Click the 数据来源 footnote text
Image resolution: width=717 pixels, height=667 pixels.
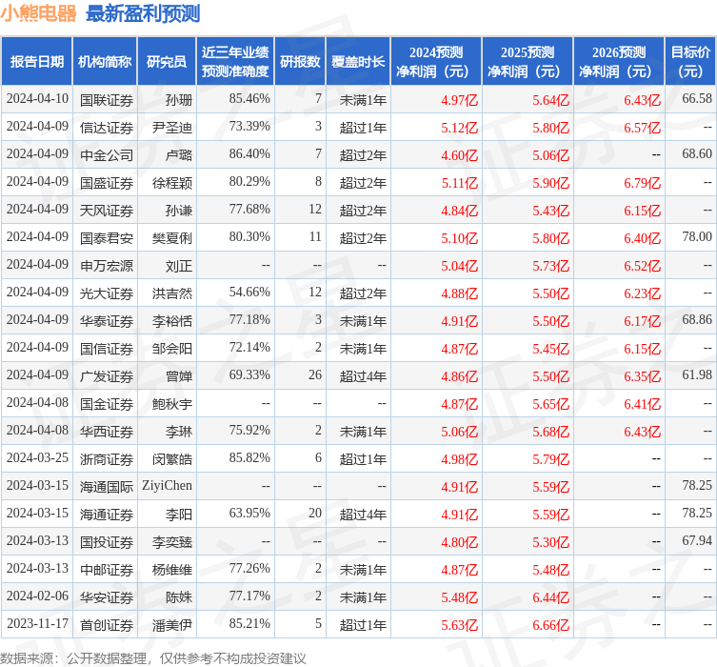coord(153,658)
